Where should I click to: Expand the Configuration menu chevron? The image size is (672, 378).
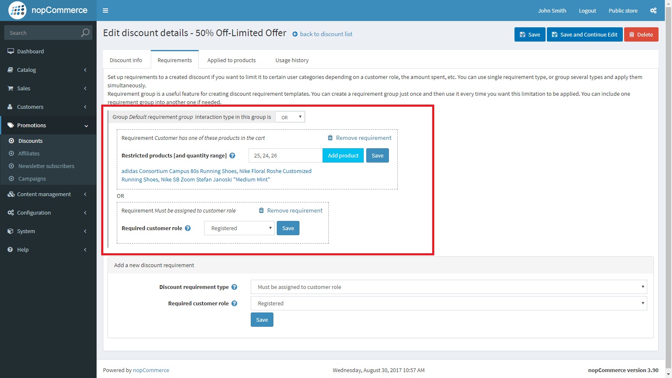pyautogui.click(x=85, y=213)
